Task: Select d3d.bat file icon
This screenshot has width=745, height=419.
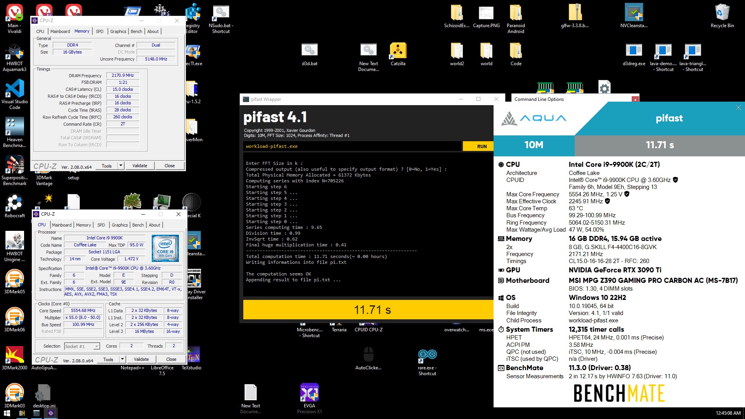Action: (x=310, y=54)
